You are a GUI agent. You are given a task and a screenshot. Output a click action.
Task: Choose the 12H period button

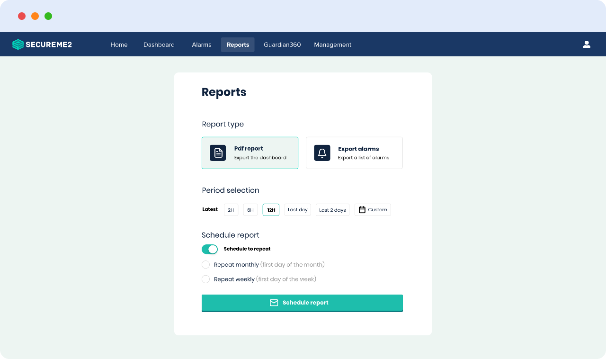[x=271, y=210]
